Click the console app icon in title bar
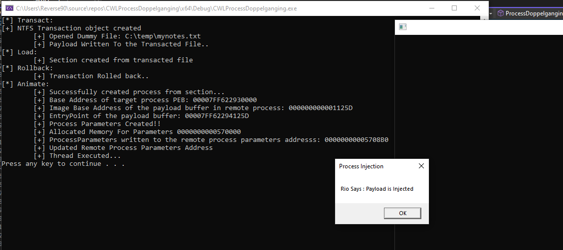 [x=8, y=8]
